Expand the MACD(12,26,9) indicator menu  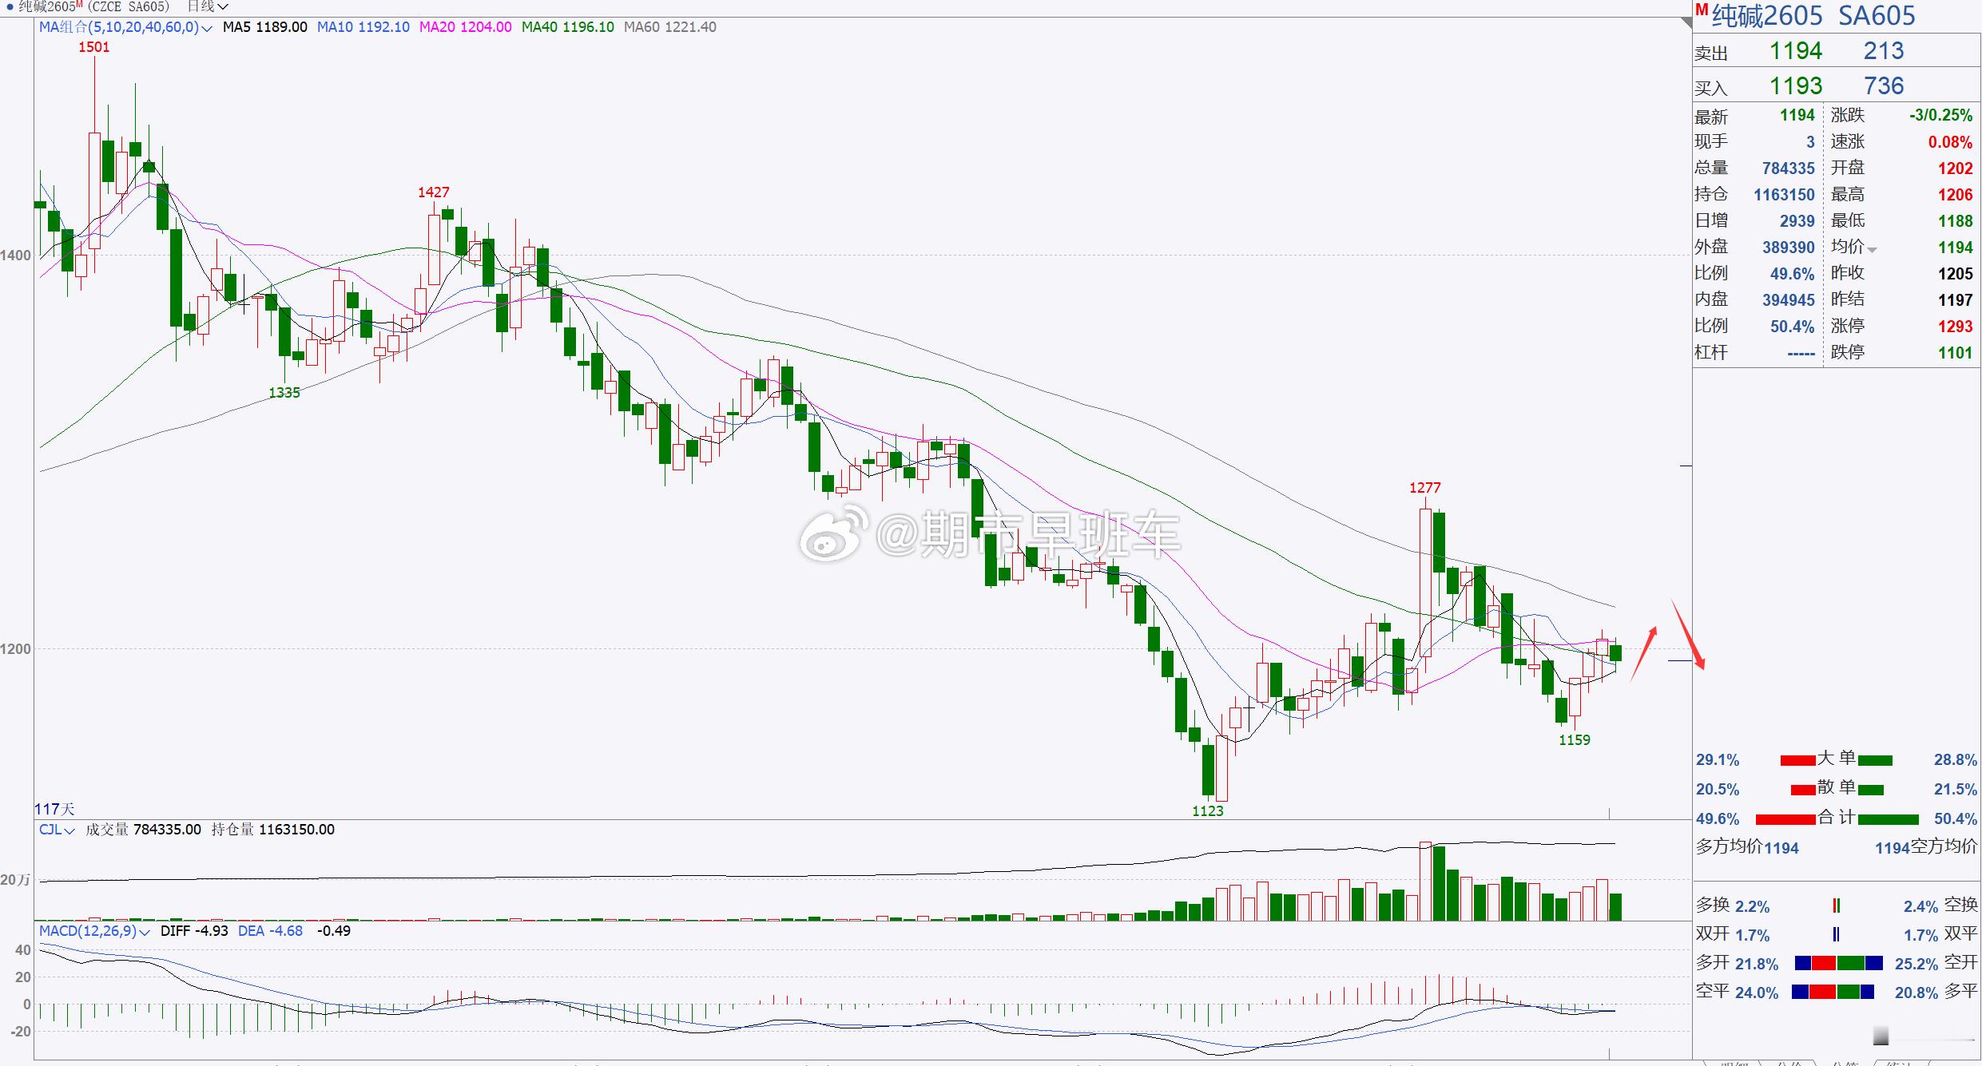tap(145, 932)
